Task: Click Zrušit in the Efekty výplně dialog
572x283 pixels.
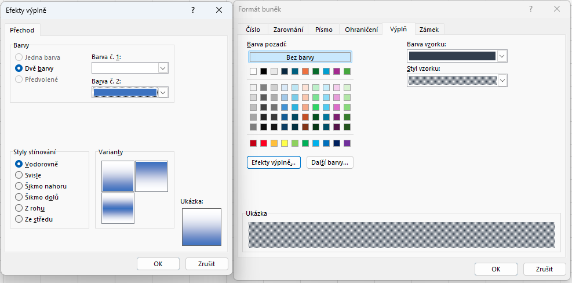Action: [206, 264]
